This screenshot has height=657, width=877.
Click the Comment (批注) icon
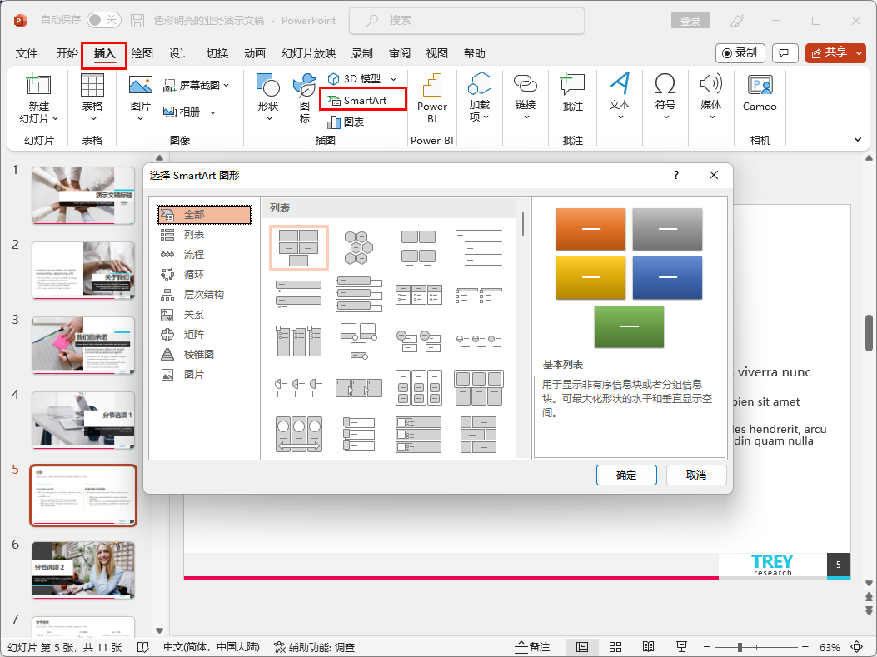click(572, 84)
